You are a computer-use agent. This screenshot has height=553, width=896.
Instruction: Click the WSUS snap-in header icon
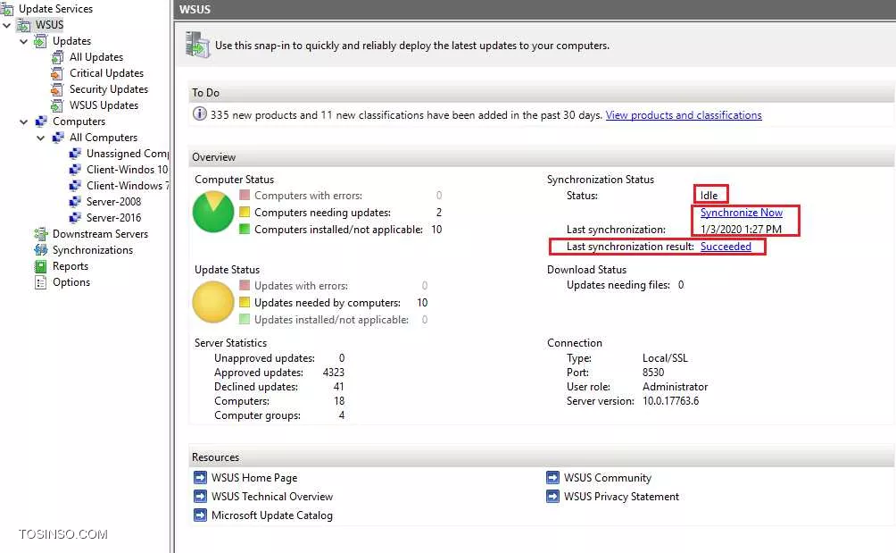click(x=198, y=45)
